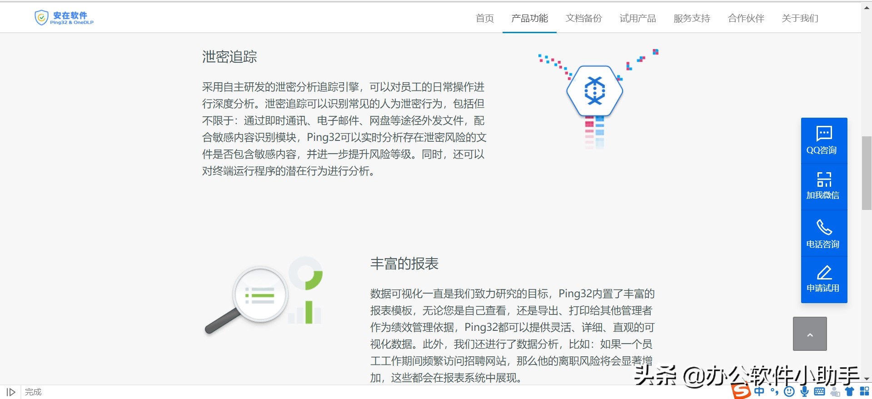
Task: Click the vertical scrollbar thumb
Action: click(867, 173)
